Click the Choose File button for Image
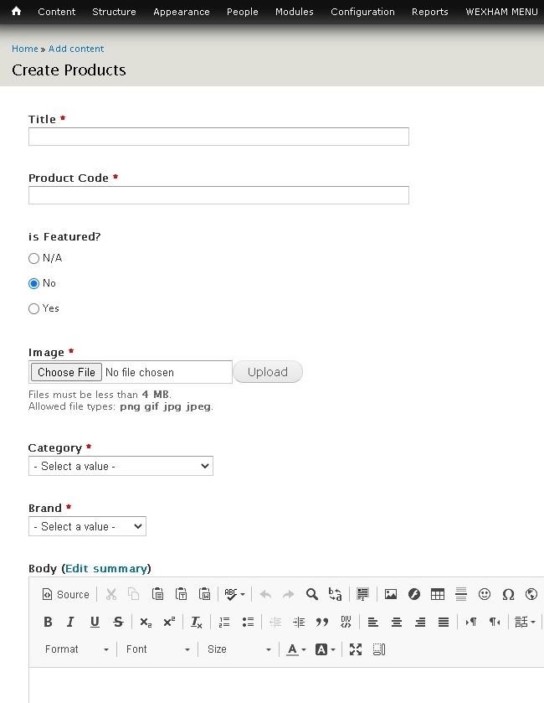The height and width of the screenshot is (703, 544). [x=67, y=372]
